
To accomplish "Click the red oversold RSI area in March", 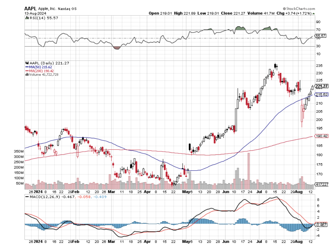I will click(x=117, y=48).
